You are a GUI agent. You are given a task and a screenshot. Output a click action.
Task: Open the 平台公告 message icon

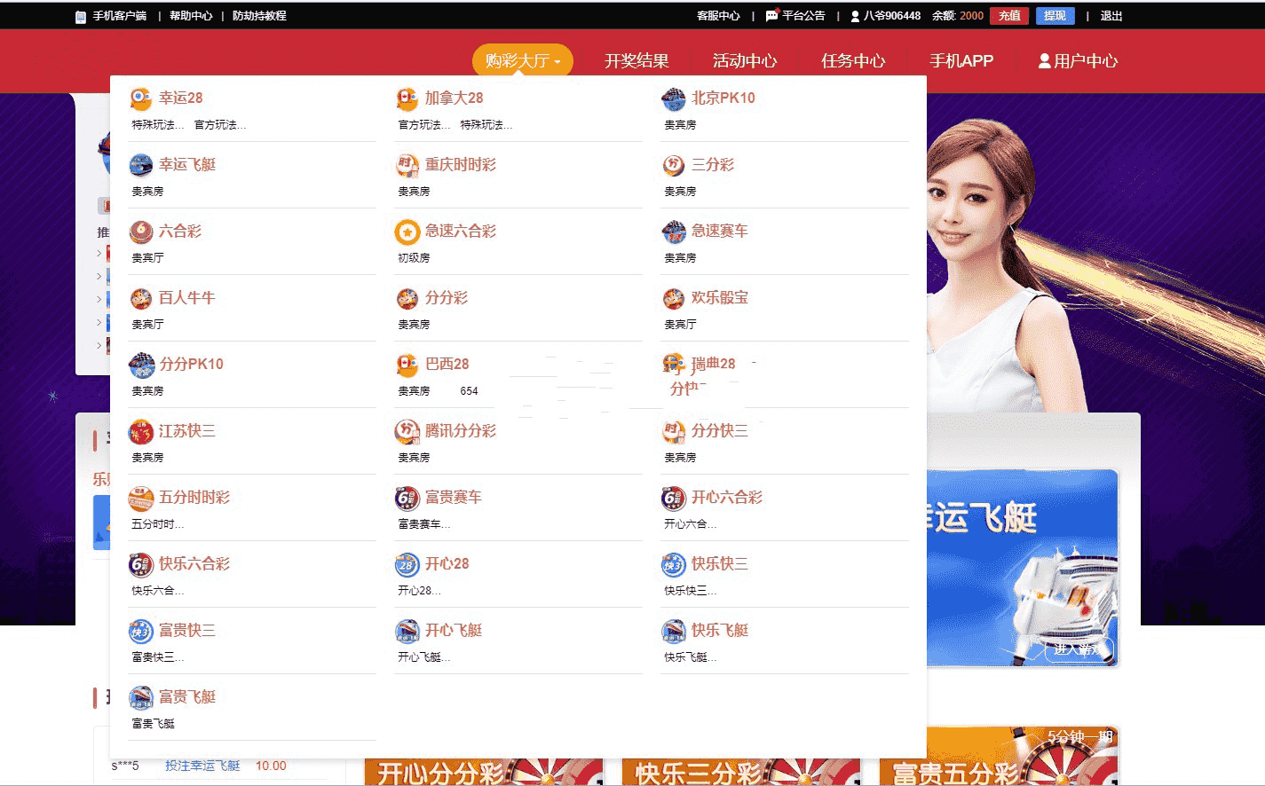point(771,16)
